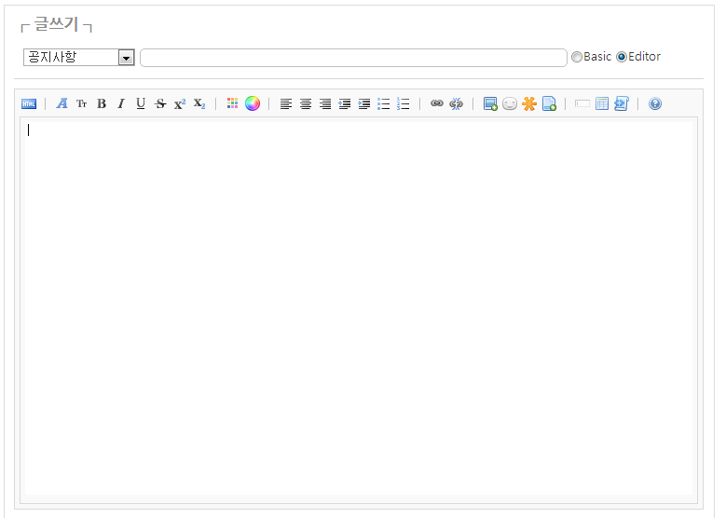Switch to HTML source mode icon
This screenshot has height=518, width=726.
pyautogui.click(x=29, y=104)
